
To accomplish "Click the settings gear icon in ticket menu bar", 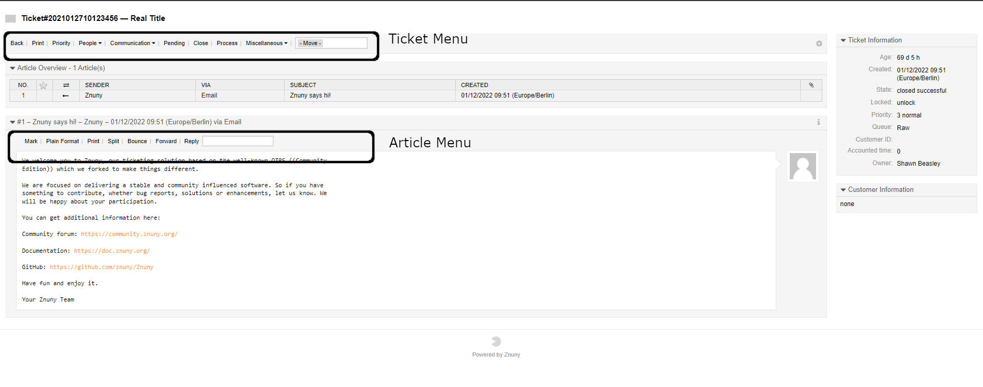I will click(819, 44).
